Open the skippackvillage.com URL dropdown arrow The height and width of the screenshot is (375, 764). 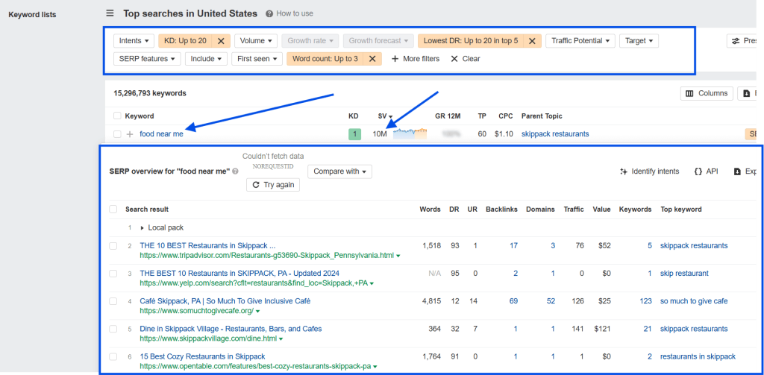click(x=281, y=338)
